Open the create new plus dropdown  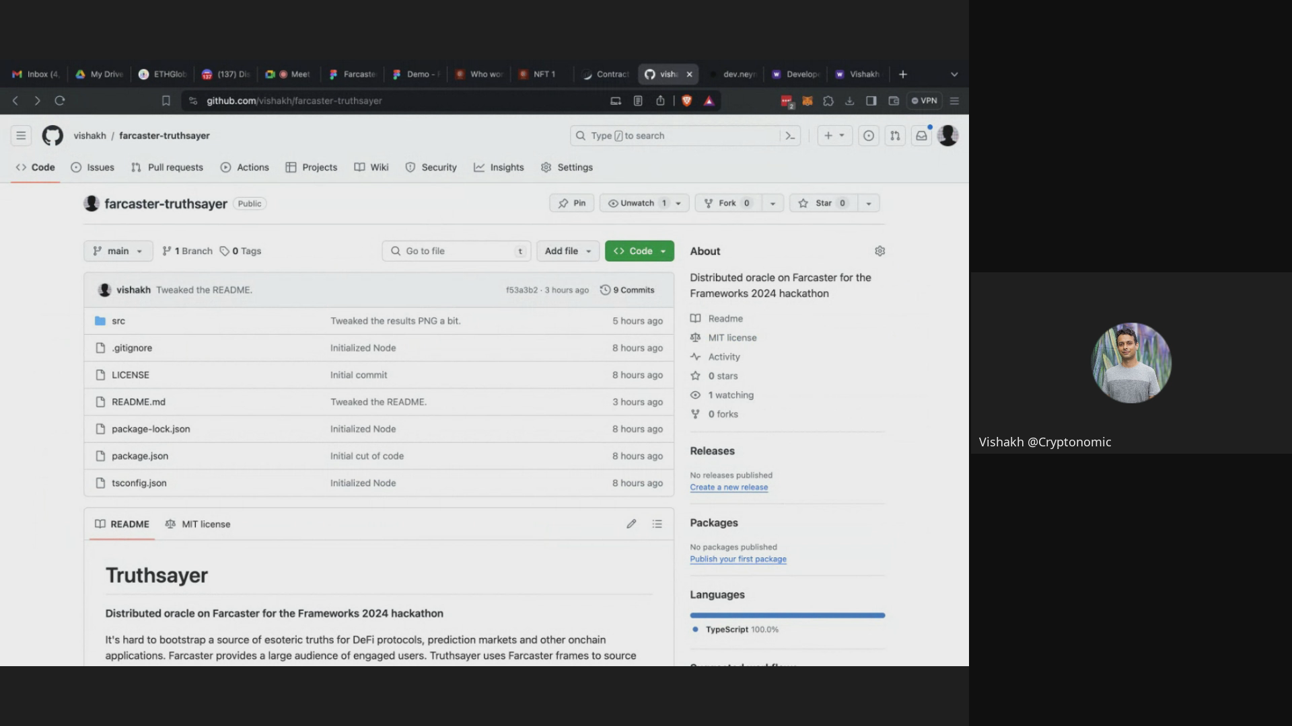834,136
